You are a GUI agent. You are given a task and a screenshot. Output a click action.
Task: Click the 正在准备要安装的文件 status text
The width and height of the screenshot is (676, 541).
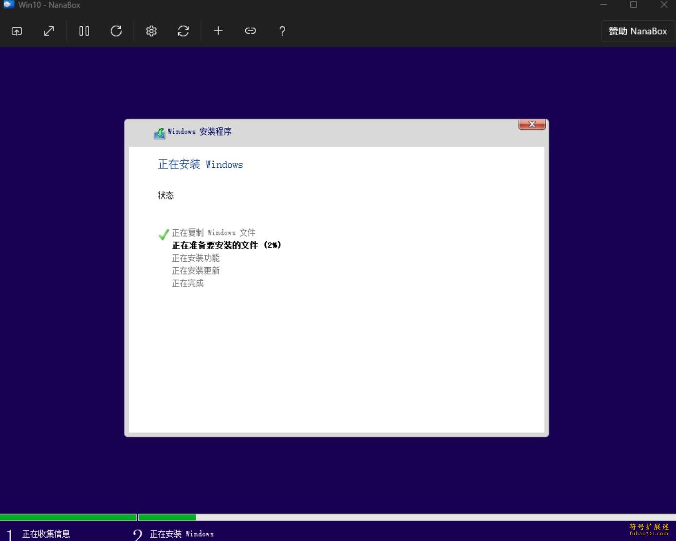226,245
